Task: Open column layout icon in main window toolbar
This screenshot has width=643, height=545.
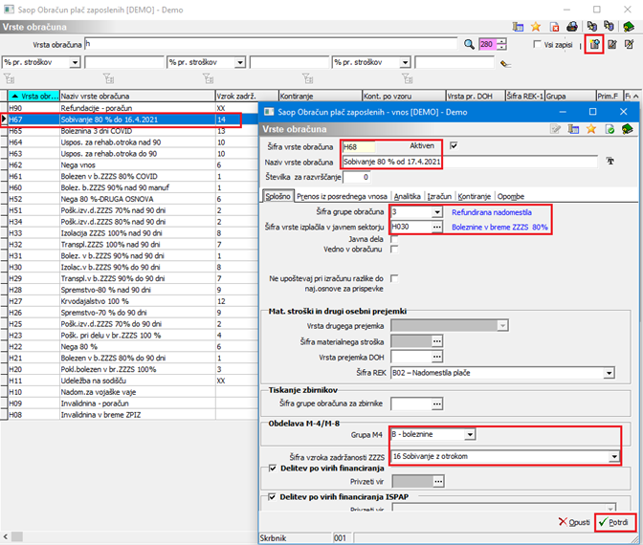Action: point(518,27)
